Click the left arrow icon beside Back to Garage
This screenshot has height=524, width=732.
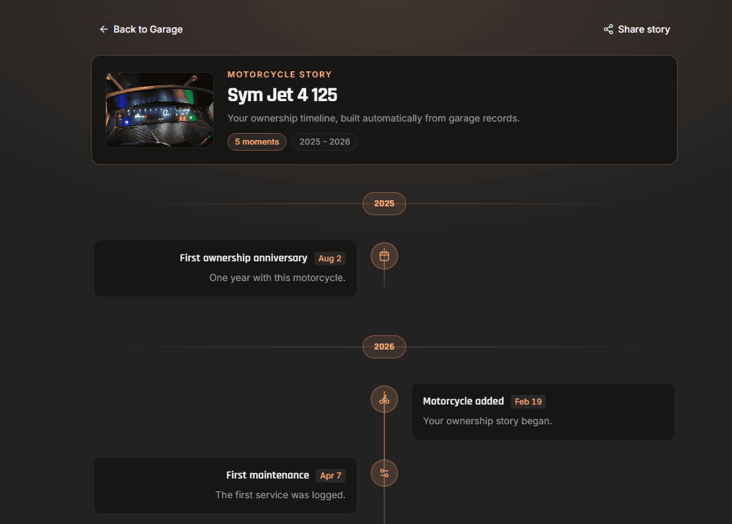104,29
